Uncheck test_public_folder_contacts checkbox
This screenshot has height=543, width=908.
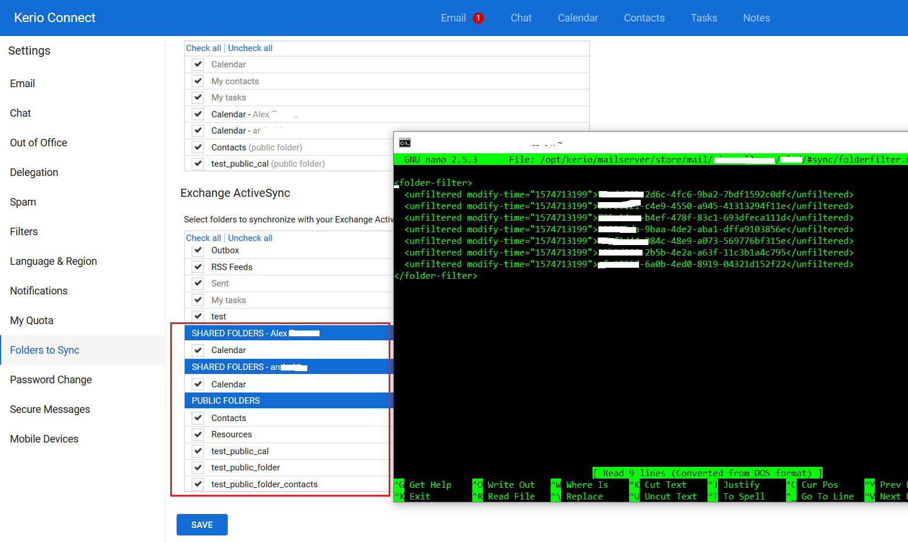tap(198, 484)
